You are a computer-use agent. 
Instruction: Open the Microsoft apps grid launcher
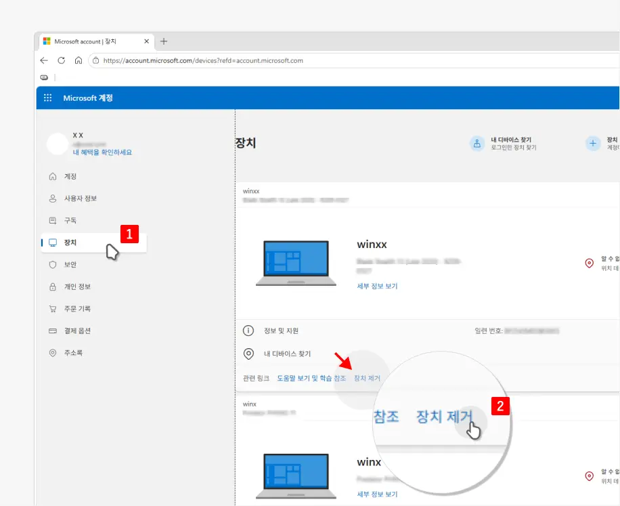(48, 98)
